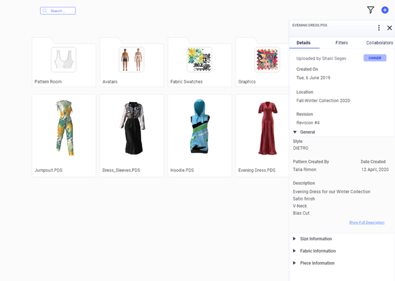Select the Details tab
The image size is (395, 281).
click(x=303, y=43)
